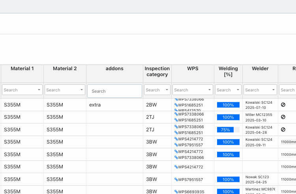Click the Material 1 column header

[22, 69]
